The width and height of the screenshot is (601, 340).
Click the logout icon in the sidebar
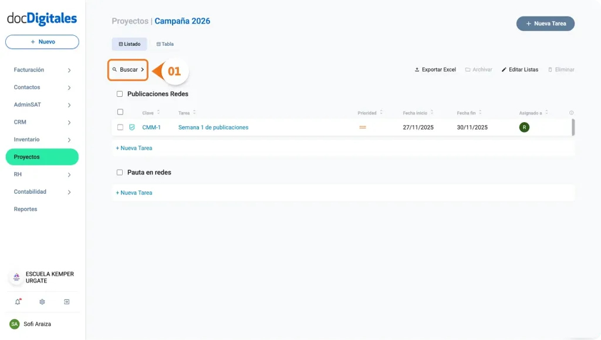point(67,301)
